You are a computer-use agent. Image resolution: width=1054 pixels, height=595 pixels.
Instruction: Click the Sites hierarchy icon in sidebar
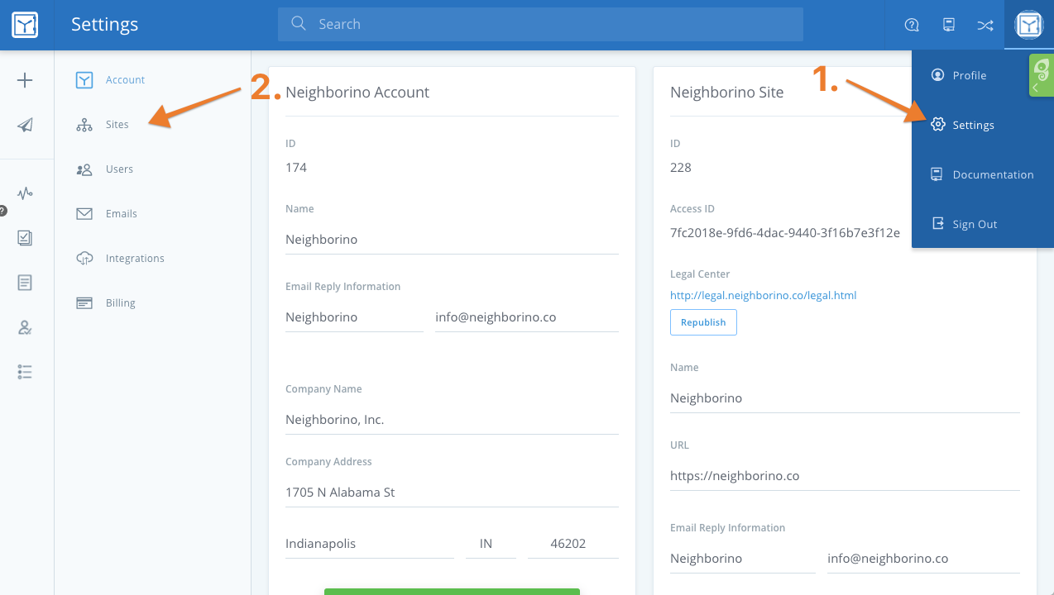pos(84,125)
